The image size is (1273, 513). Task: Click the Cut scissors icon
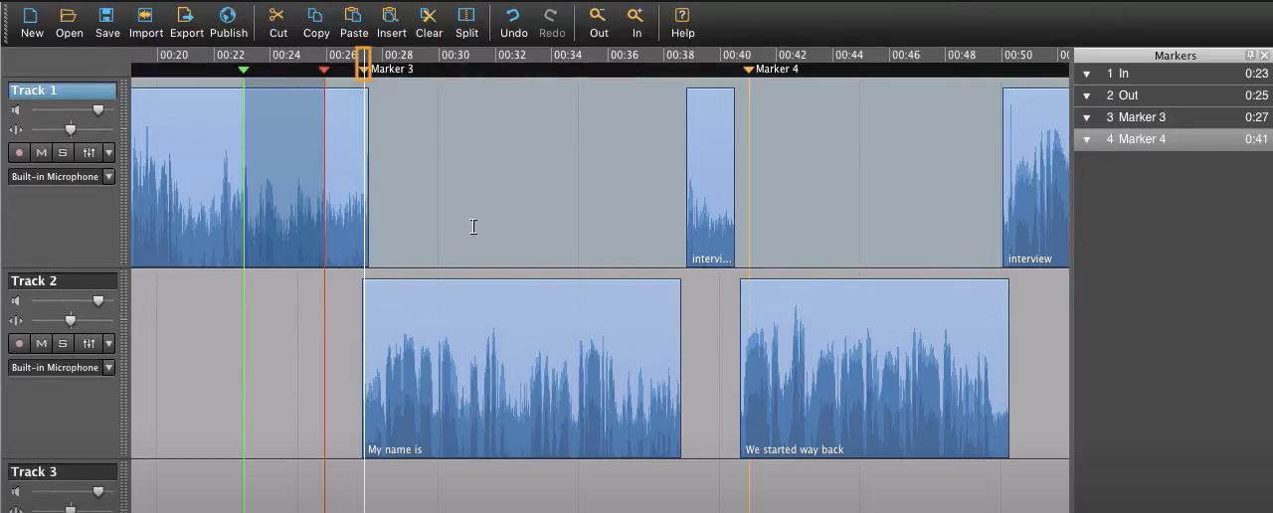[277, 16]
